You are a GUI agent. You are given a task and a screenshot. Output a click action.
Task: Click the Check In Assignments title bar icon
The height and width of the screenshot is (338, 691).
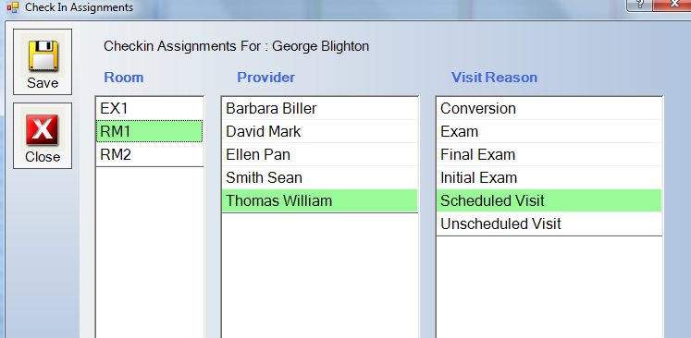point(13,7)
